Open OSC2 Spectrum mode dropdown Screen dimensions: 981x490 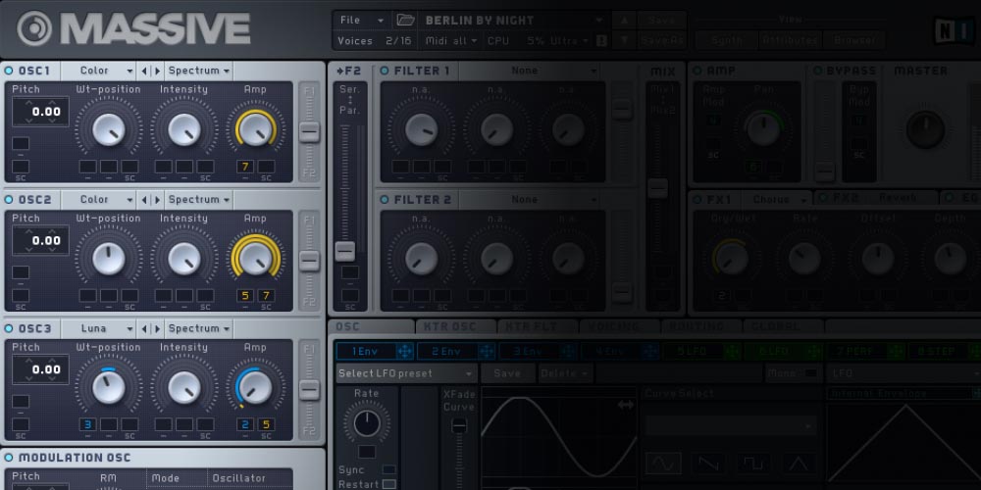(x=199, y=200)
